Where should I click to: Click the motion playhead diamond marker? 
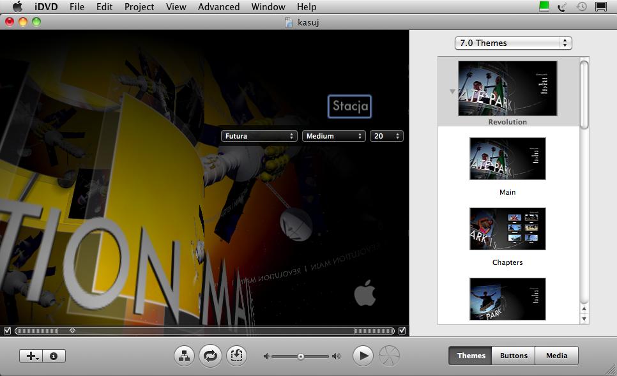click(72, 331)
